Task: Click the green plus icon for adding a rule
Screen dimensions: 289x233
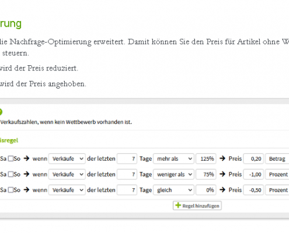Action: pos(178,205)
